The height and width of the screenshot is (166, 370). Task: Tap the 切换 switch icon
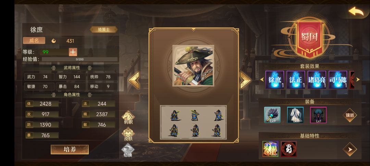pos(128,150)
